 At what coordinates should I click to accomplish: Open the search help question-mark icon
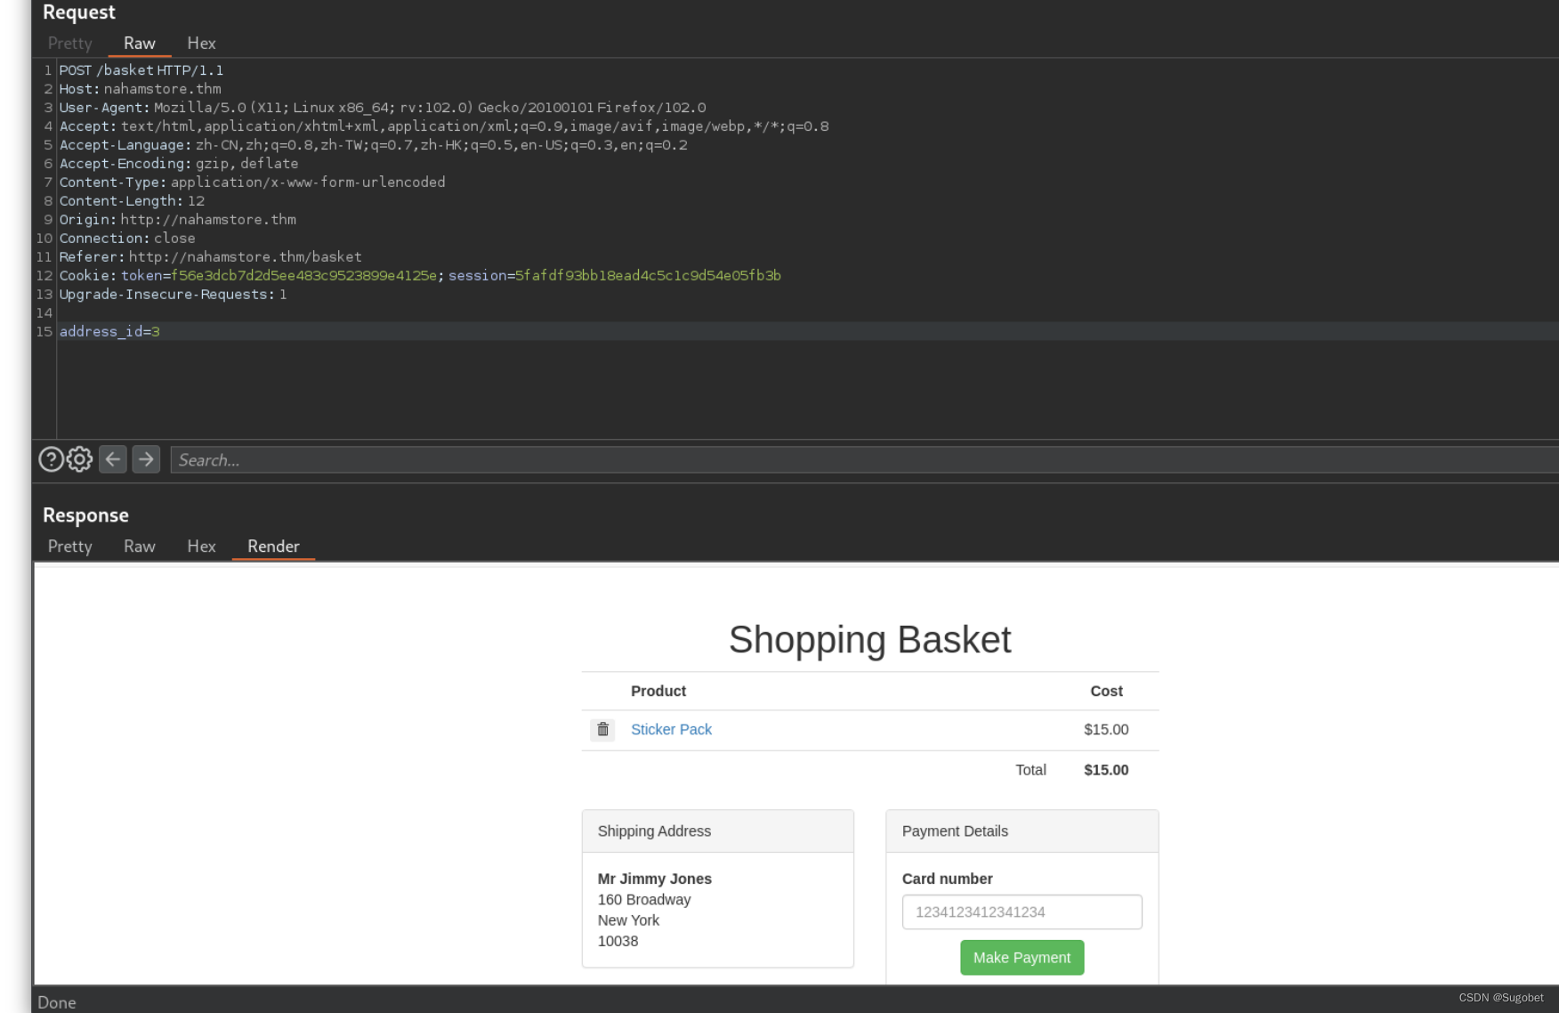(51, 459)
